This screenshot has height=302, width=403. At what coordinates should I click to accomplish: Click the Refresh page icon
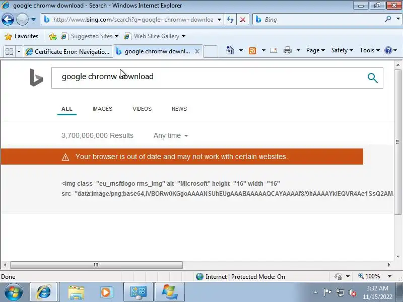tap(230, 20)
